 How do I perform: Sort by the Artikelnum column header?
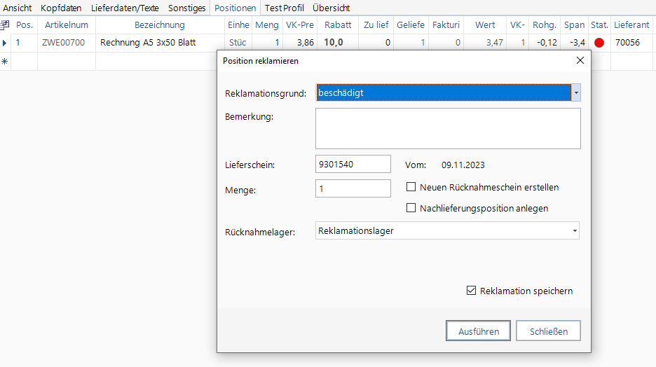coord(67,25)
